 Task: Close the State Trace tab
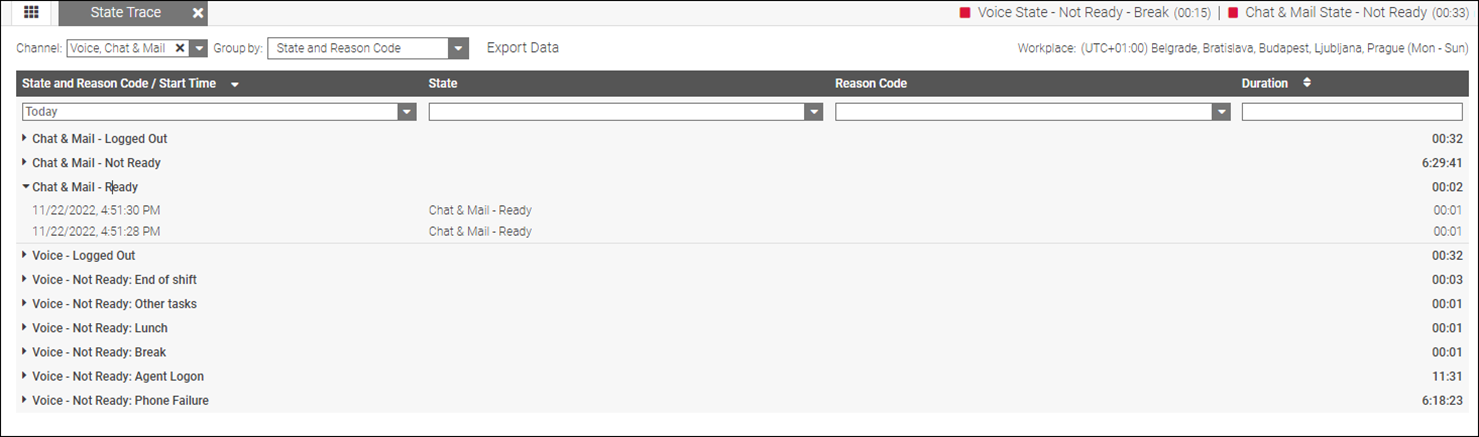point(198,13)
